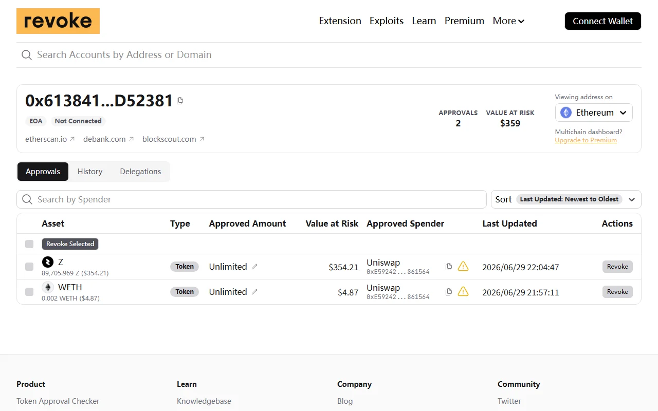Open the Sort by Last Updated dropdown
This screenshot has height=411, width=658.
pyautogui.click(x=566, y=199)
